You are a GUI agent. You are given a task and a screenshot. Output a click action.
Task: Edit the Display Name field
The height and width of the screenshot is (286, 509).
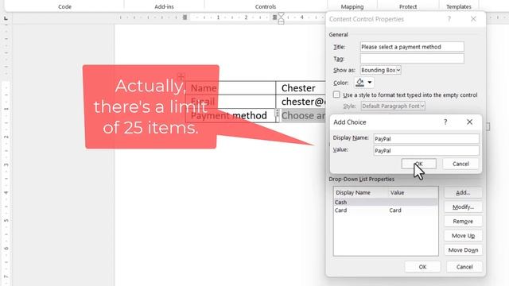pyautogui.click(x=426, y=139)
